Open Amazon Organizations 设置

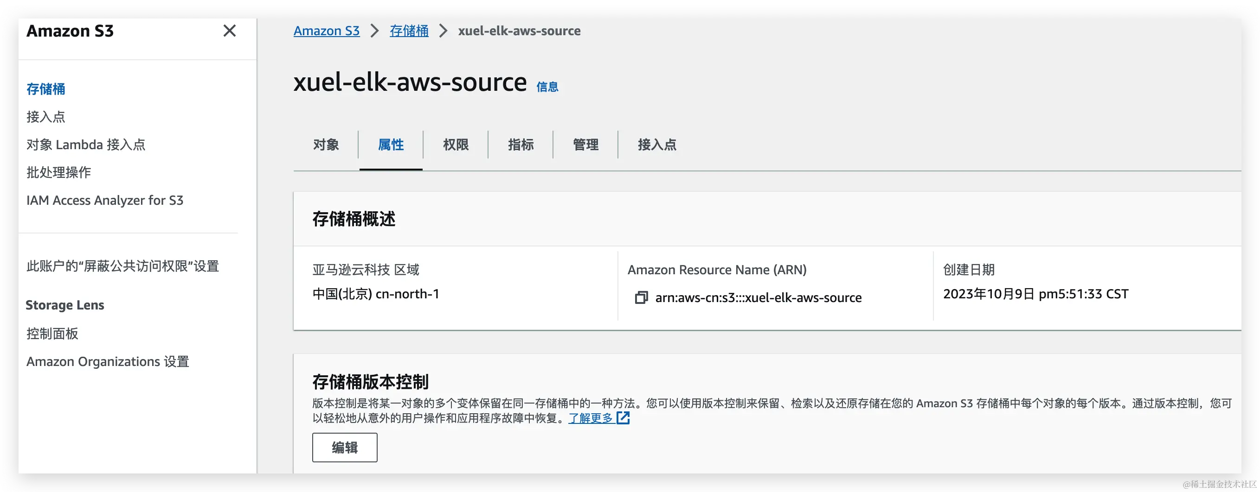click(108, 361)
